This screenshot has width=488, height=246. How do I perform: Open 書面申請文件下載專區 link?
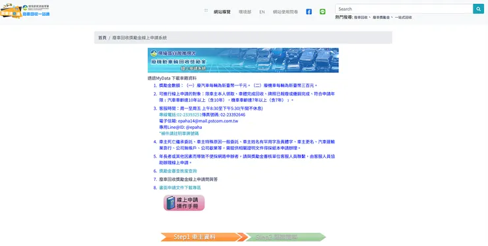(180, 188)
